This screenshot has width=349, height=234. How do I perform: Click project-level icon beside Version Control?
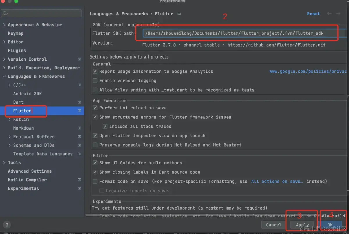pyautogui.click(x=79, y=59)
